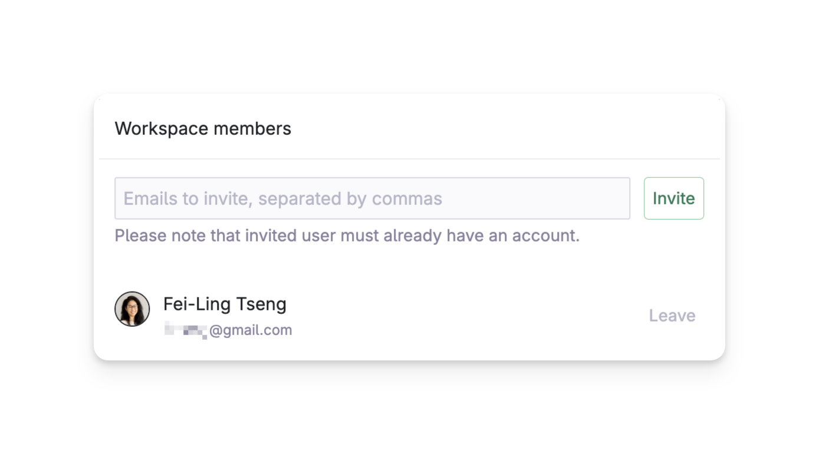Viewport: 819px width, 454px height.
Task: Send invitations with the Invite button
Action: (x=674, y=198)
